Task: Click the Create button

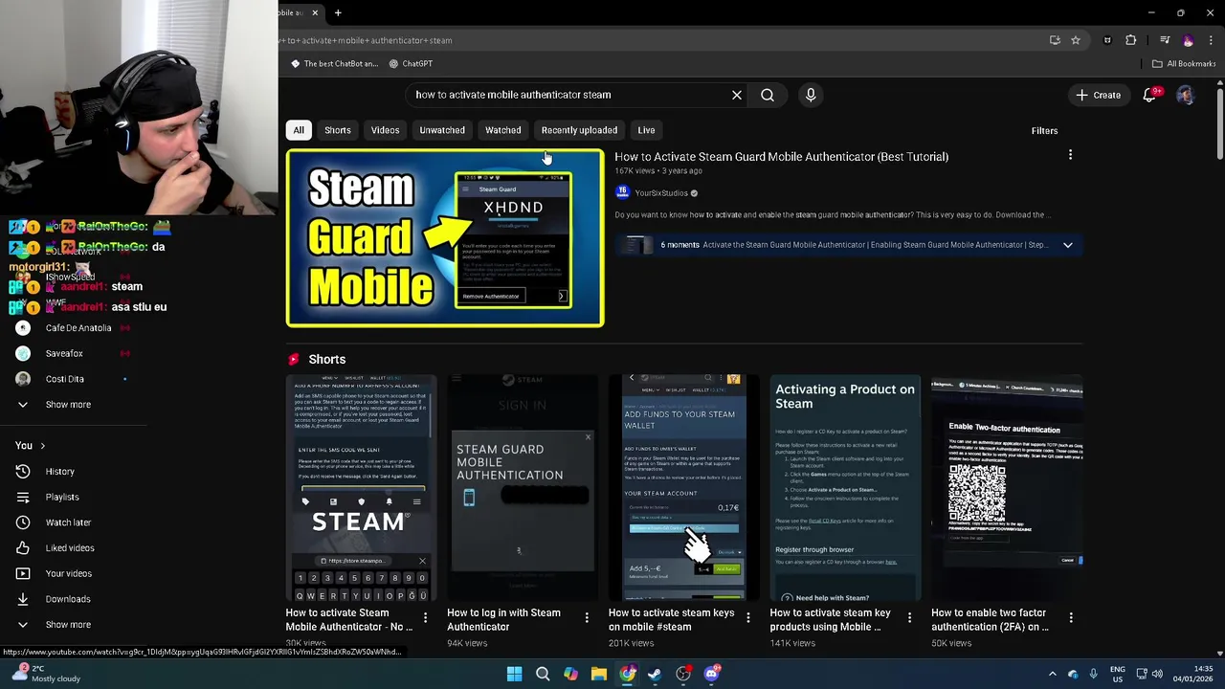Action: coord(1098,95)
